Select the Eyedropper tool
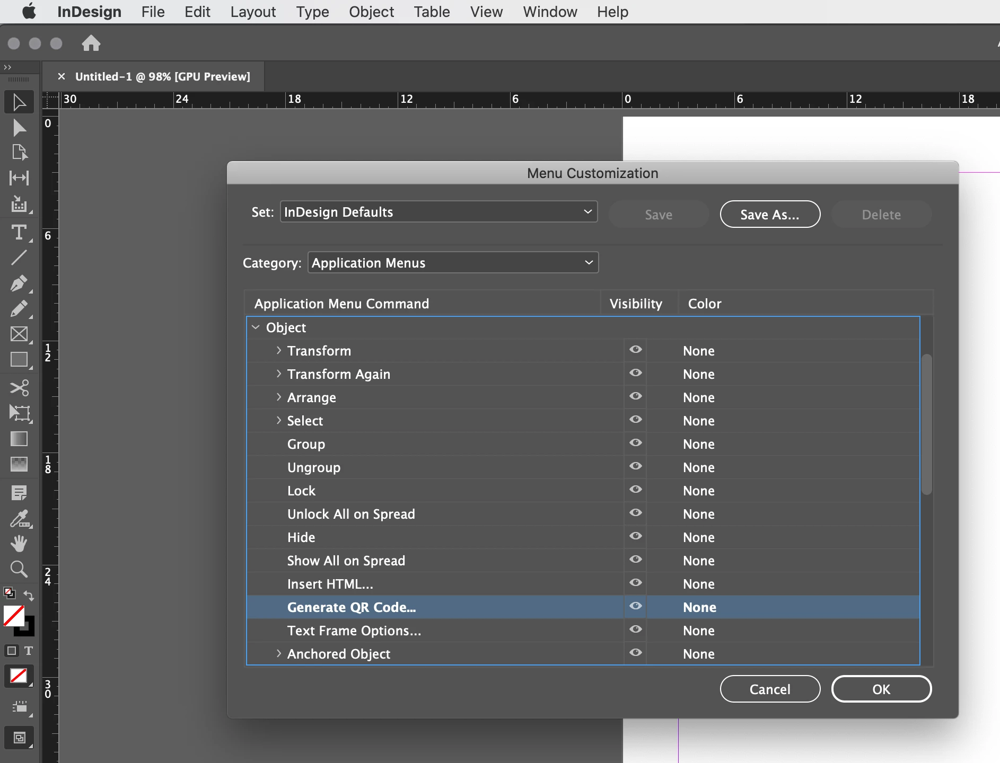1000x763 pixels. [19, 519]
